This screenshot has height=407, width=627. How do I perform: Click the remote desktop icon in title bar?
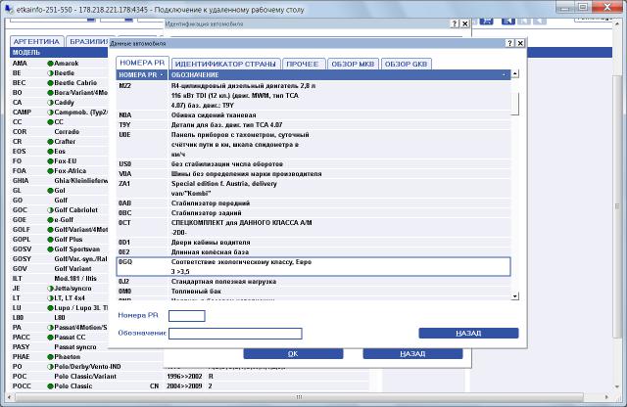tap(9, 9)
